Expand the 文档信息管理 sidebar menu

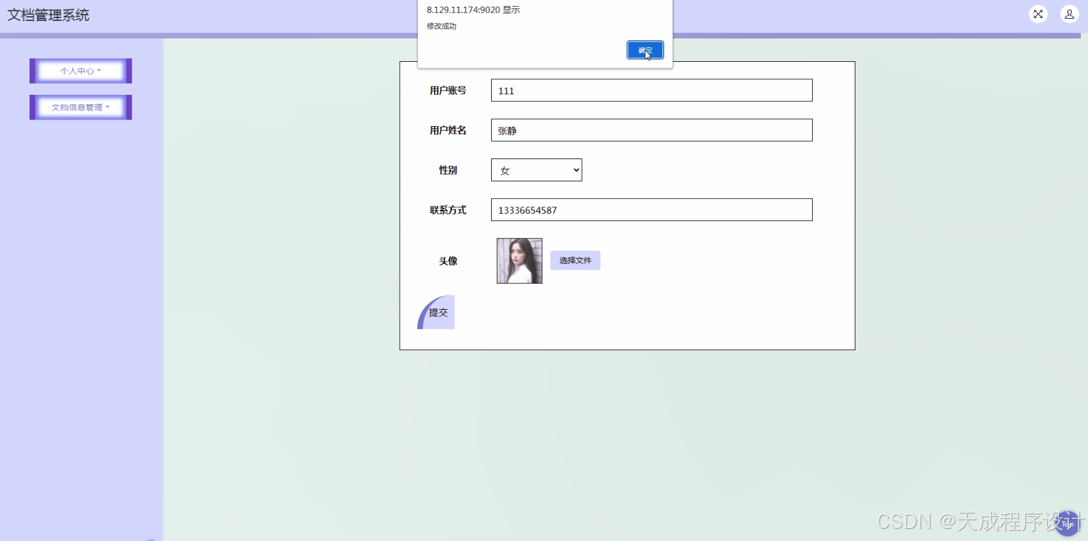tap(80, 107)
